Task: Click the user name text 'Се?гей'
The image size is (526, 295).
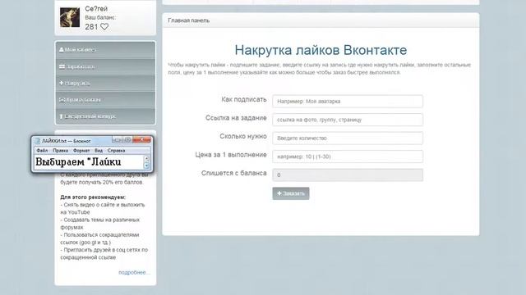Action: [96, 9]
